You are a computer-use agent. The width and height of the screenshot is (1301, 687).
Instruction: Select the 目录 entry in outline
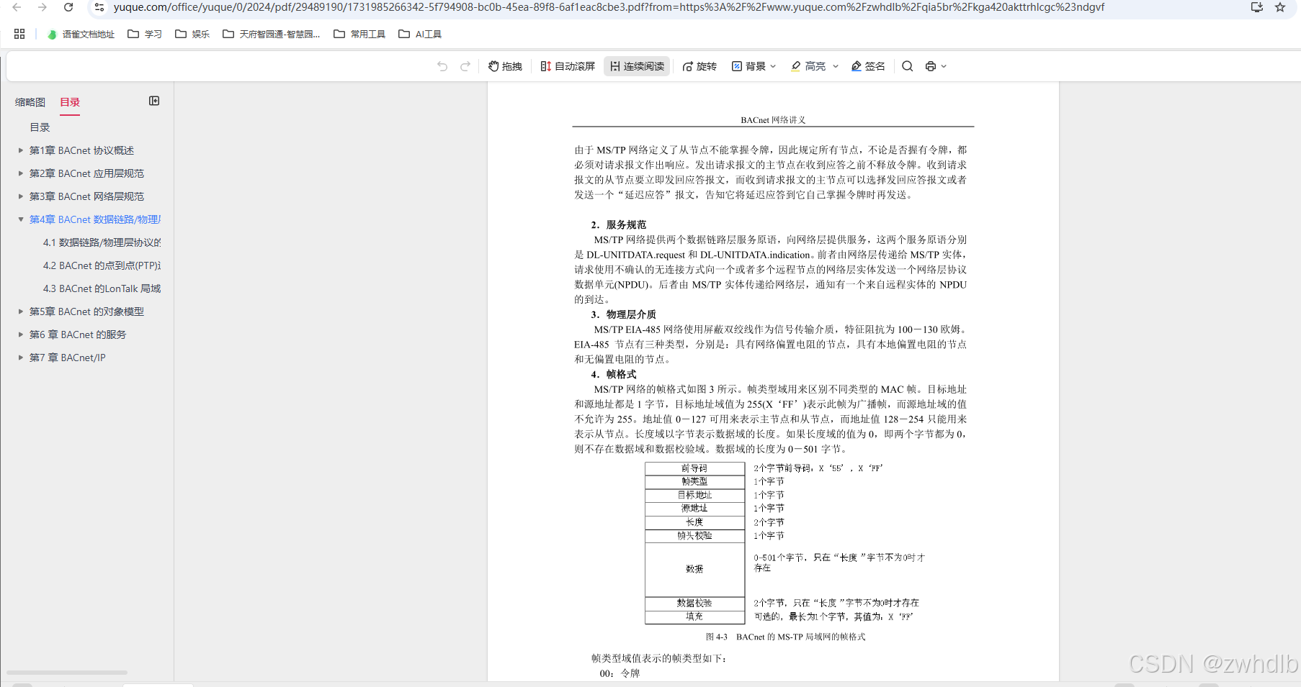tap(40, 127)
